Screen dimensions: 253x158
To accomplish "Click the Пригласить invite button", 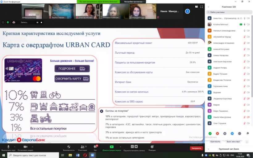I will tap(215, 142).
